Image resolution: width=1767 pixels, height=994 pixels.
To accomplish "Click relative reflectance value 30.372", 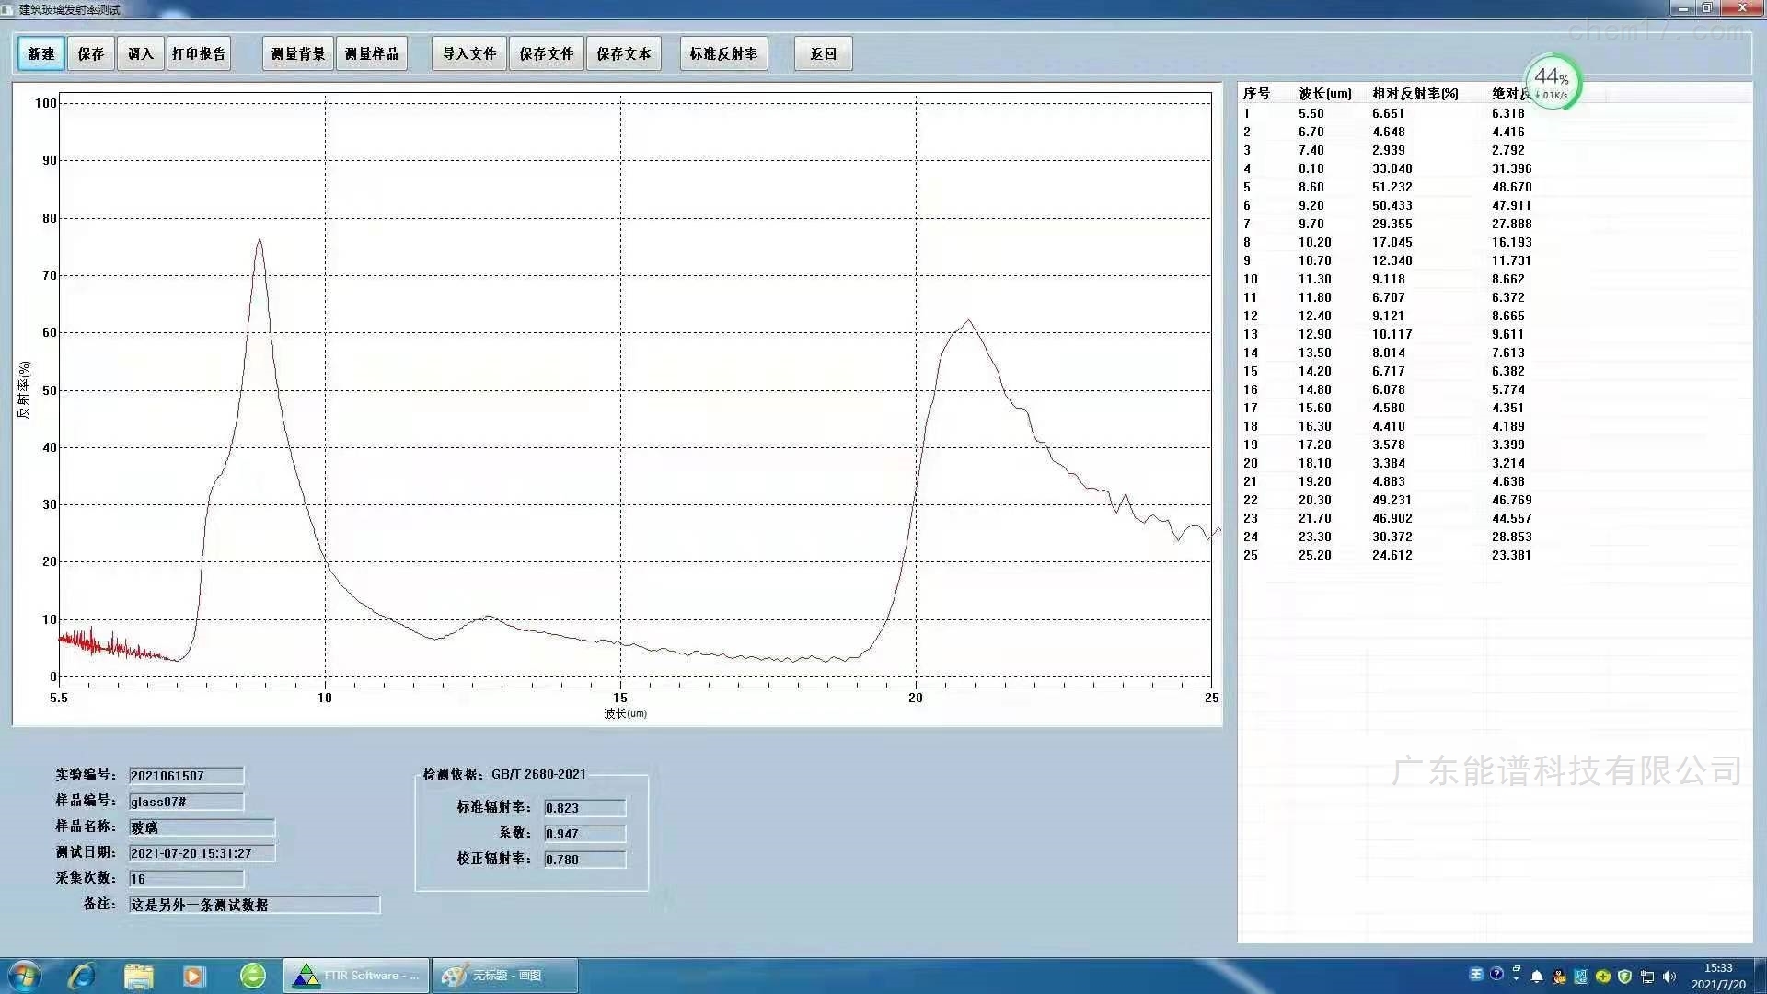I will tap(1392, 537).
